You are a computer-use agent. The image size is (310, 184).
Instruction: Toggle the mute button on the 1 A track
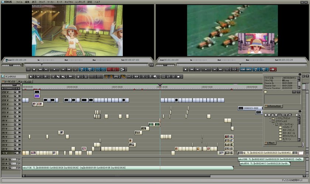(x=20, y=159)
